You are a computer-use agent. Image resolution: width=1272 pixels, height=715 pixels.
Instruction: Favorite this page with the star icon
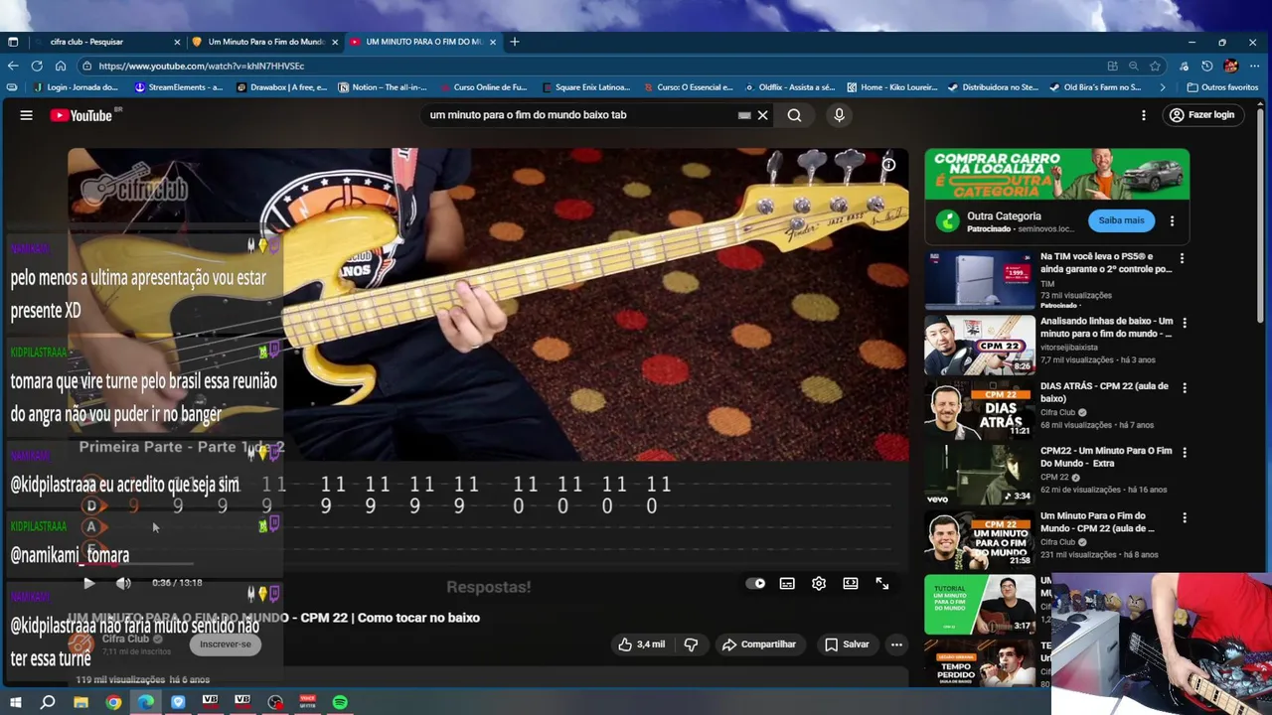pyautogui.click(x=1155, y=66)
